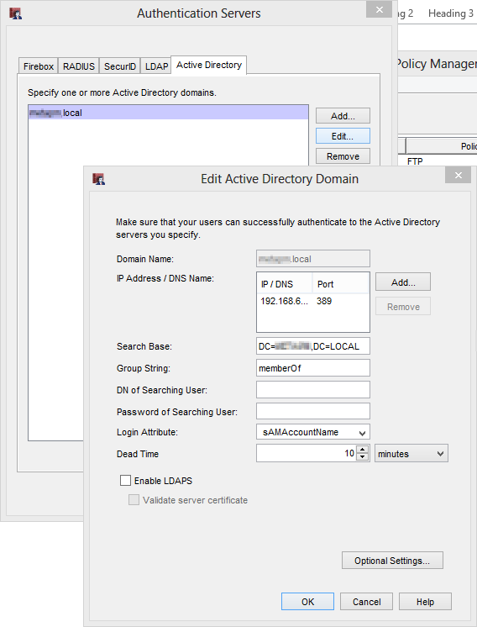Open Help for this dialog

(x=425, y=602)
